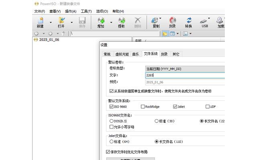This screenshot has height=160, width=257.
Task: Open the back history dropdown arrow
Action: (x=44, y=34)
